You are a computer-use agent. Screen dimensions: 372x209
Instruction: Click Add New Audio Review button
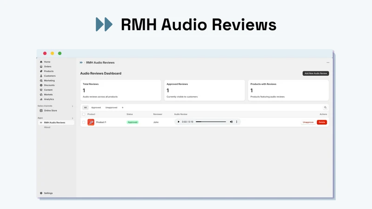click(x=316, y=73)
